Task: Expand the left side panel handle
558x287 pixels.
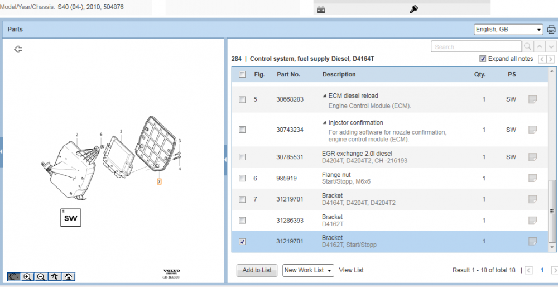Action: [2, 152]
